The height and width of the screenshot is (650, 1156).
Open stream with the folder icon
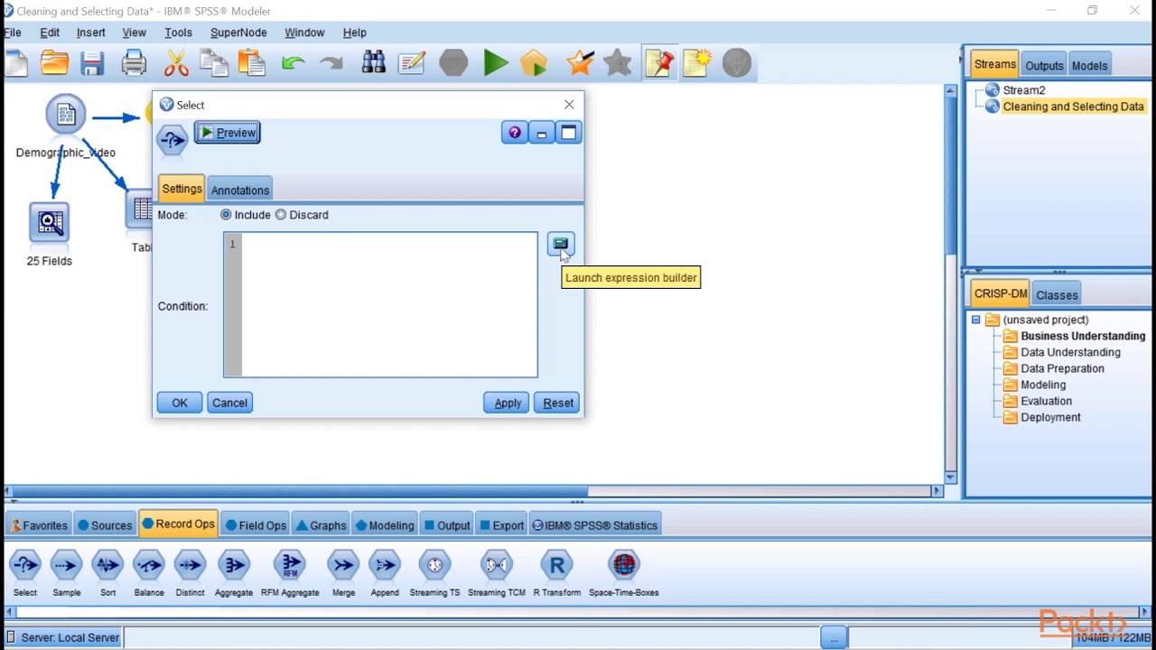pyautogui.click(x=54, y=63)
